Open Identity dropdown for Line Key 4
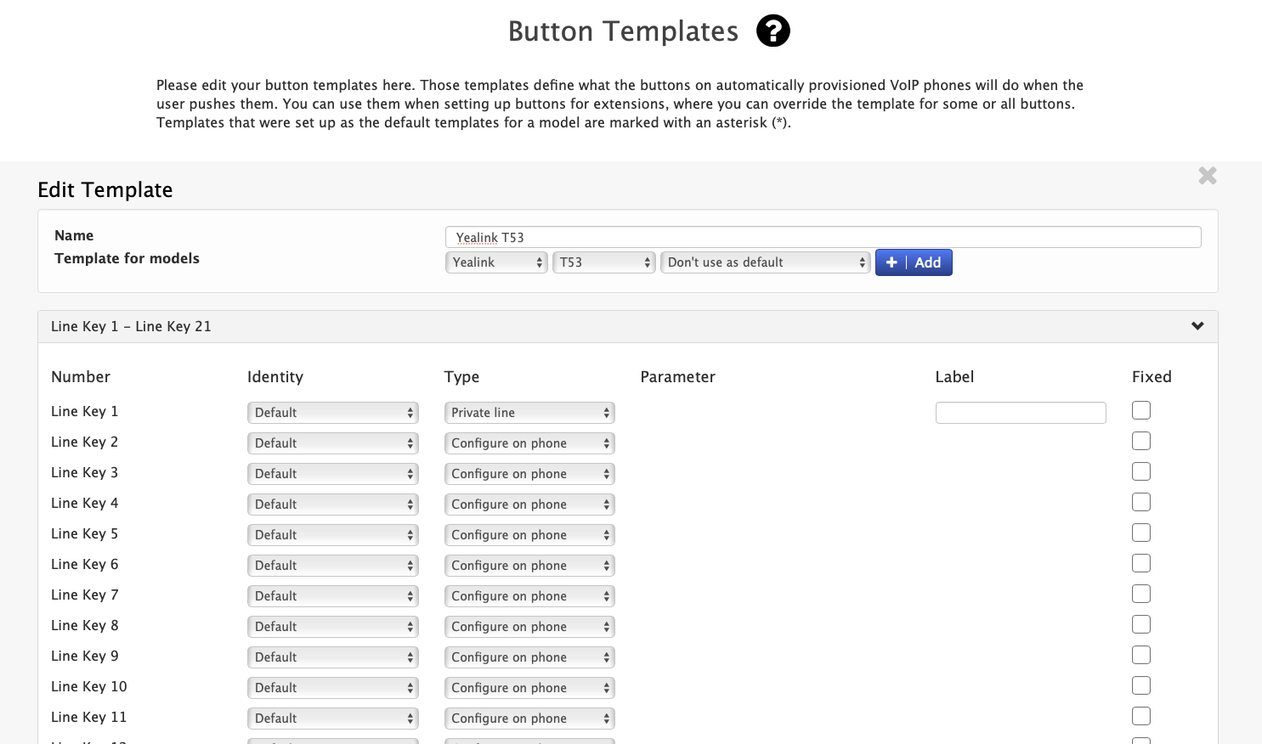Image resolution: width=1262 pixels, height=744 pixels. pos(332,504)
